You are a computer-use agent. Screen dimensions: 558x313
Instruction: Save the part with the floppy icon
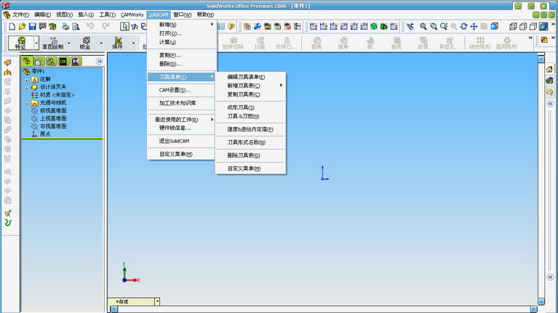[x=33, y=26]
